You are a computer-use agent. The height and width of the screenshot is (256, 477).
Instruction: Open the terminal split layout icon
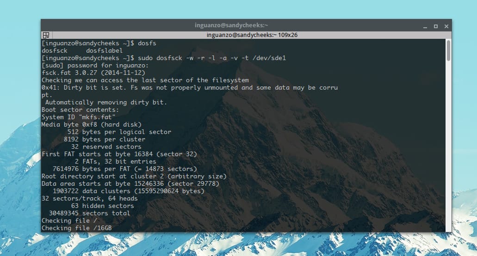coord(46,35)
